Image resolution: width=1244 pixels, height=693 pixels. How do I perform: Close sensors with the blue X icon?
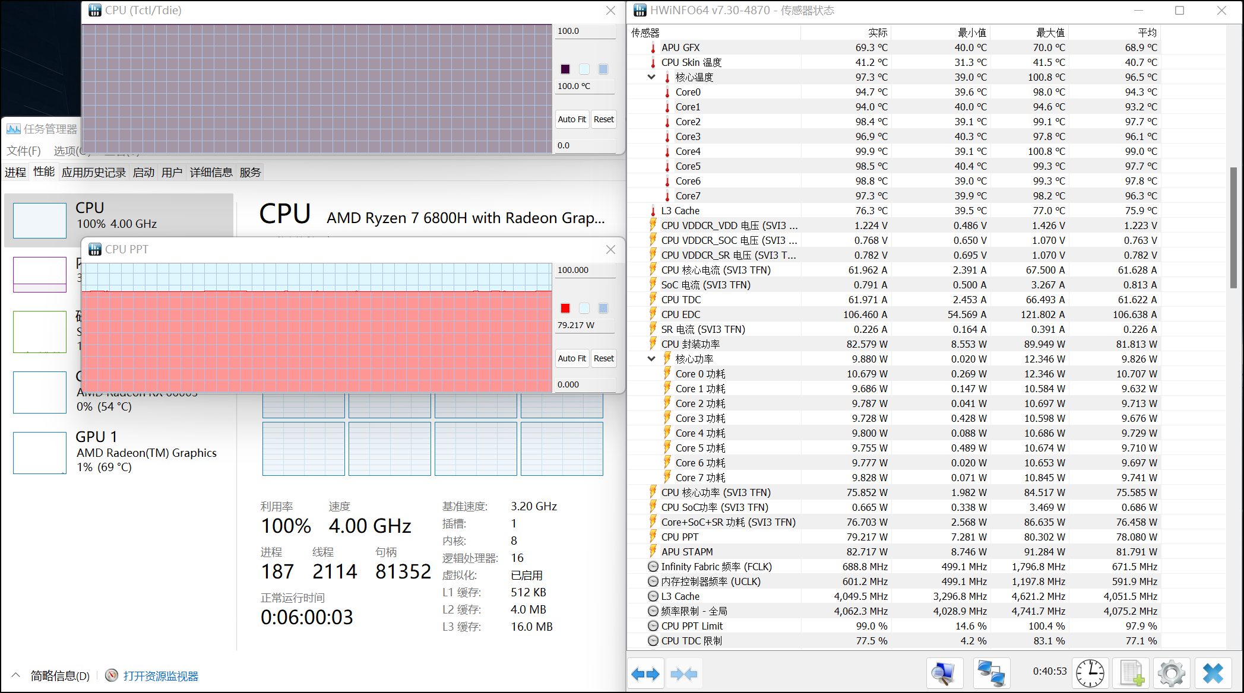click(1213, 673)
